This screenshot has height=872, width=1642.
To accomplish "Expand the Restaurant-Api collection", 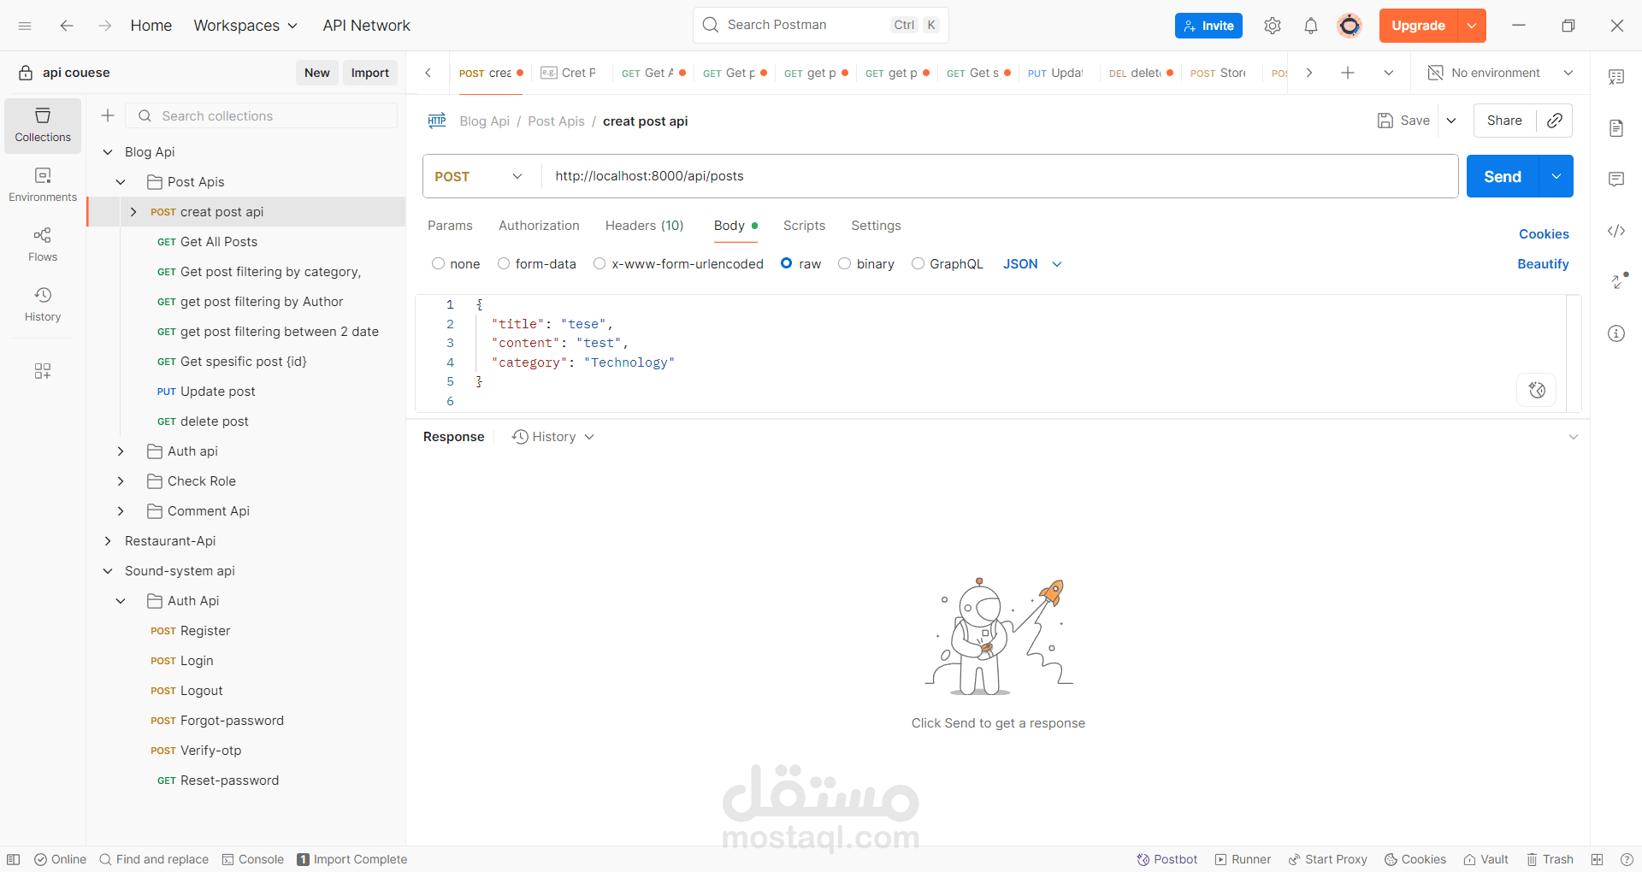I will coord(108,541).
